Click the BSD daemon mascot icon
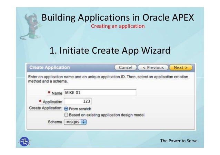Image resolution: width=220 pixels, height=155 pixels. (x=31, y=26)
